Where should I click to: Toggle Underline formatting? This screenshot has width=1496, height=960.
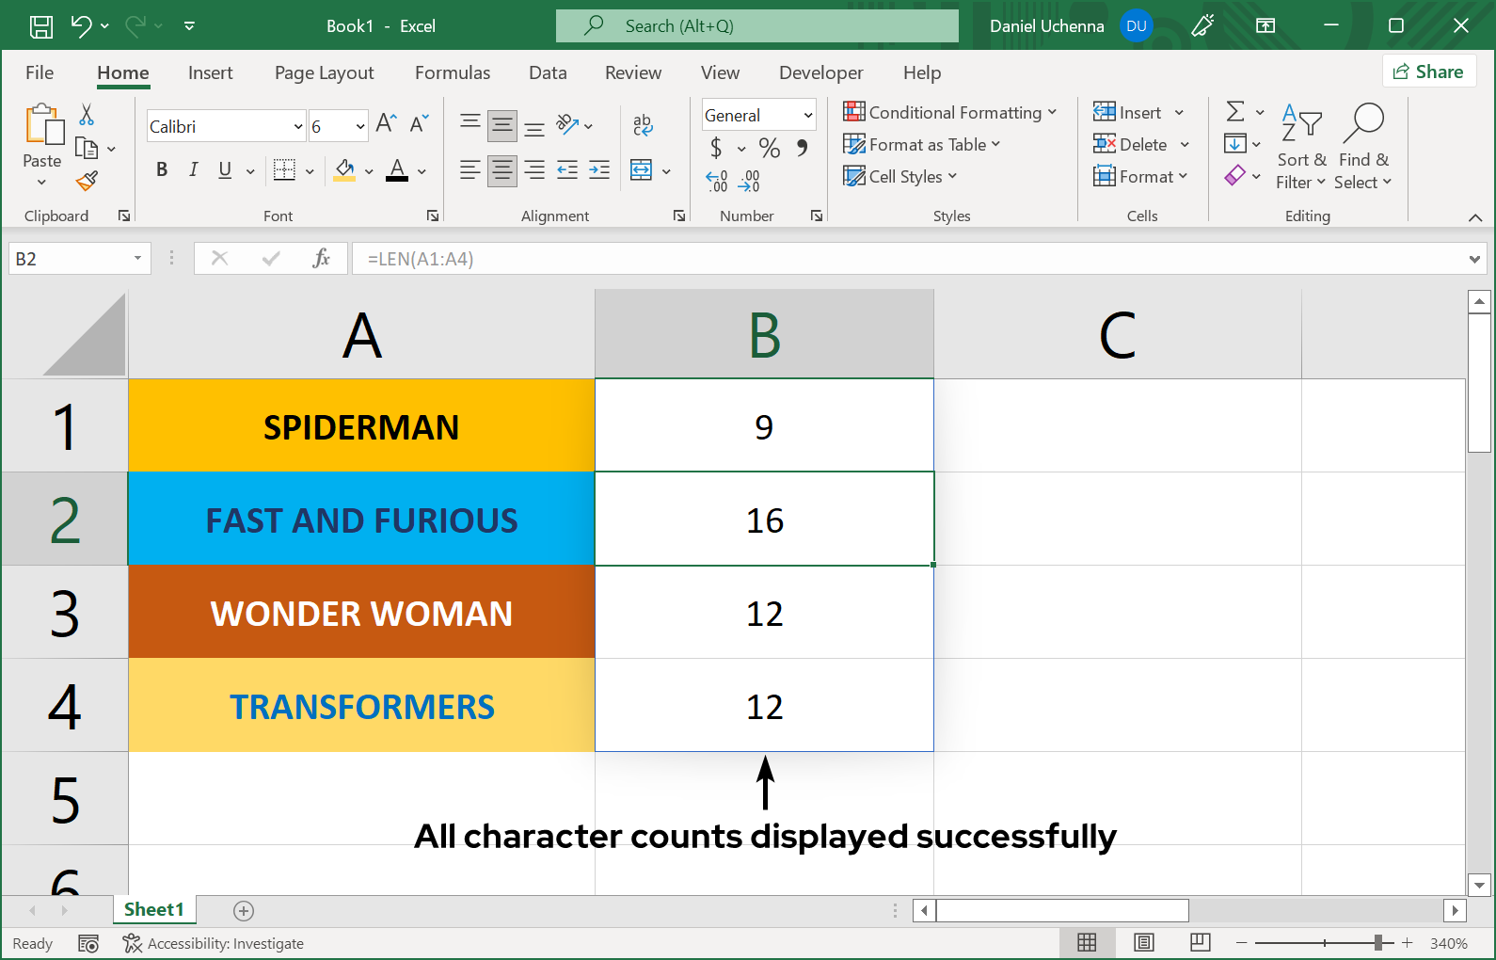tap(225, 169)
